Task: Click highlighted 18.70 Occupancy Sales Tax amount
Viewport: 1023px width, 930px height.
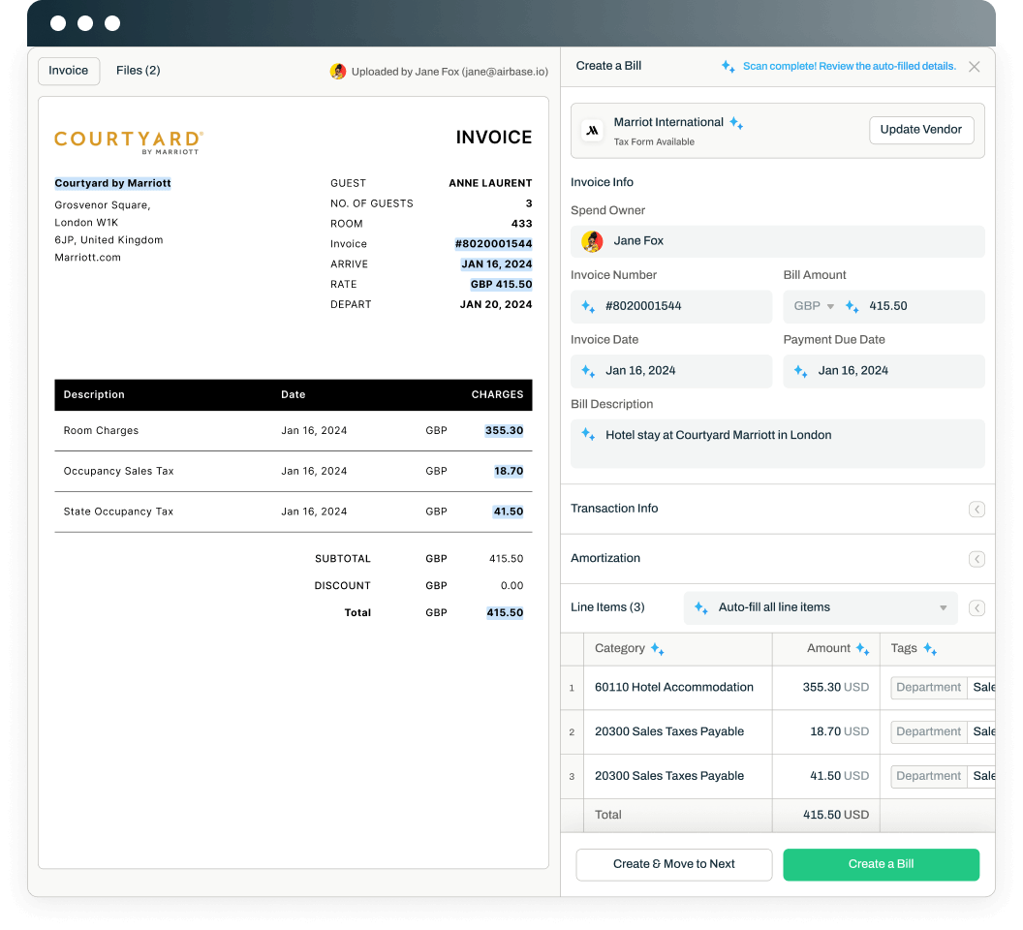Action: [x=509, y=471]
